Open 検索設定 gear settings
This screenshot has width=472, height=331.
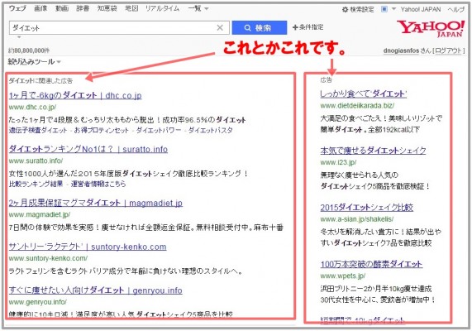[358, 10]
